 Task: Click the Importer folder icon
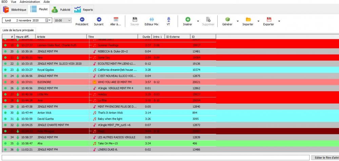pos(248,20)
